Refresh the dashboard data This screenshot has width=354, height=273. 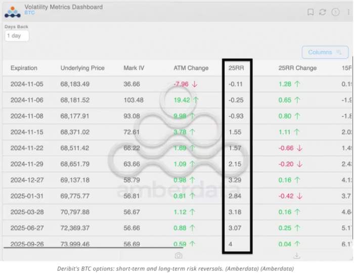click(323, 12)
